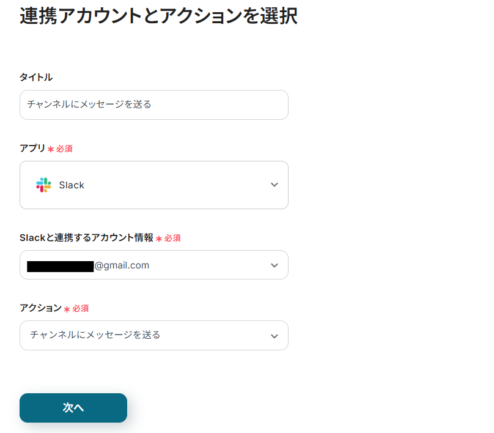
Task: Expand the アクション dropdown chevron
Action: [275, 336]
